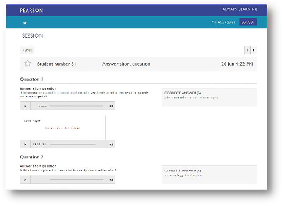Star the Student number 81 response

pyautogui.click(x=28, y=64)
